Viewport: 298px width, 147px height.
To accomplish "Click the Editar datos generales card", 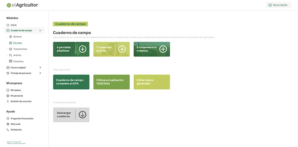I will click(152, 82).
